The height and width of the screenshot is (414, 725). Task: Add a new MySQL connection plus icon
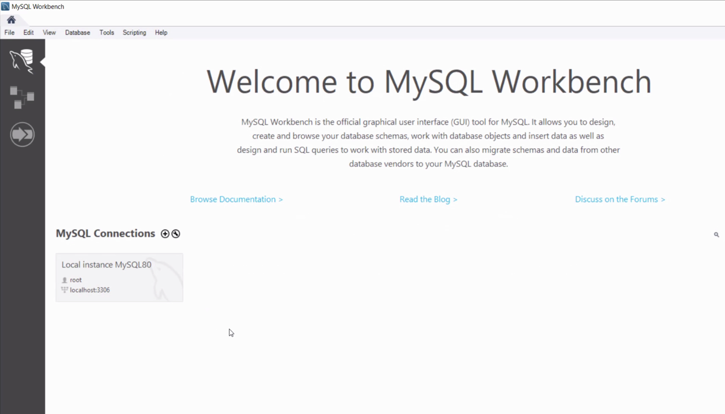click(165, 234)
